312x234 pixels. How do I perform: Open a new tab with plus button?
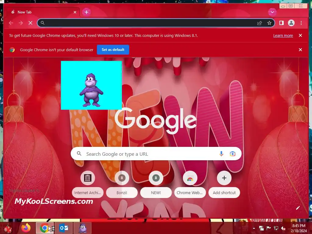click(x=86, y=12)
